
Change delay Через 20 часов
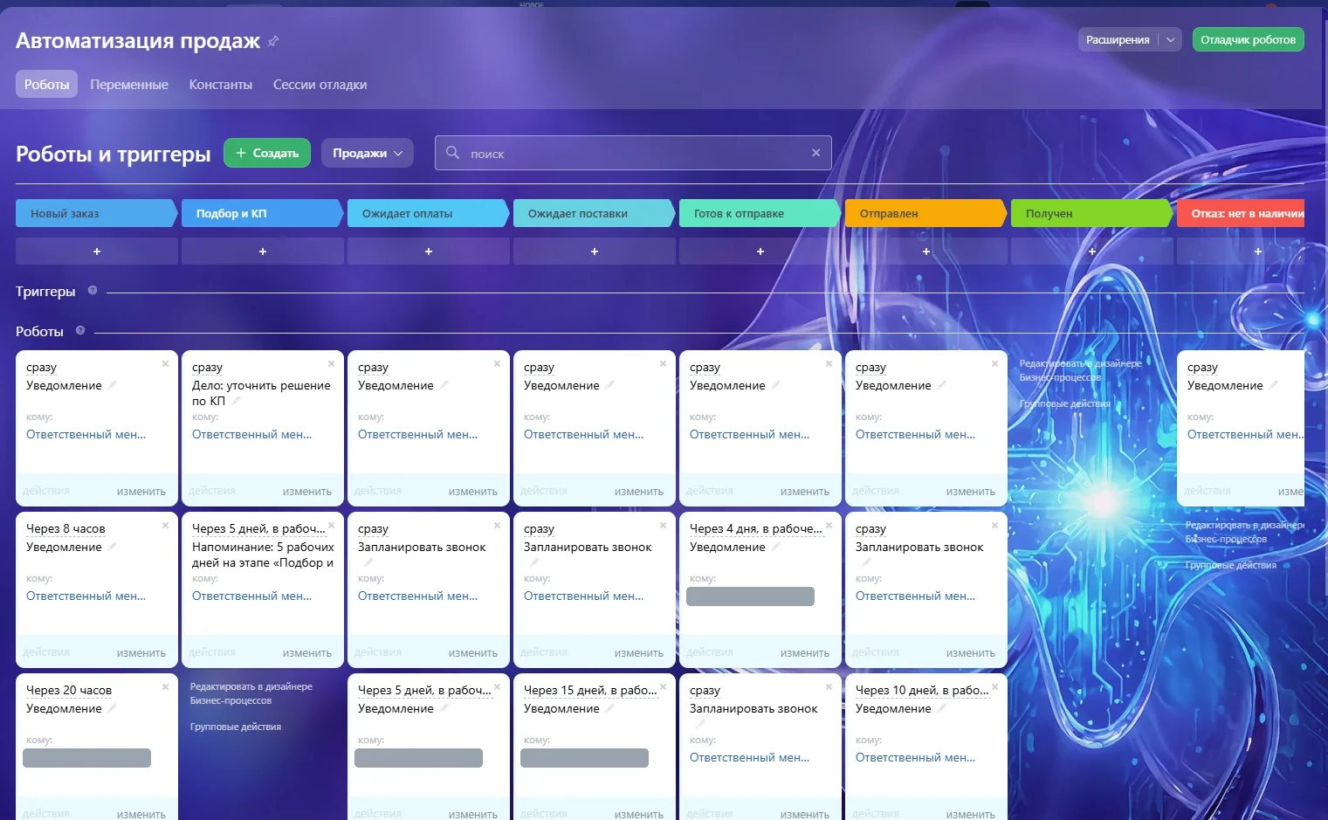(x=69, y=690)
